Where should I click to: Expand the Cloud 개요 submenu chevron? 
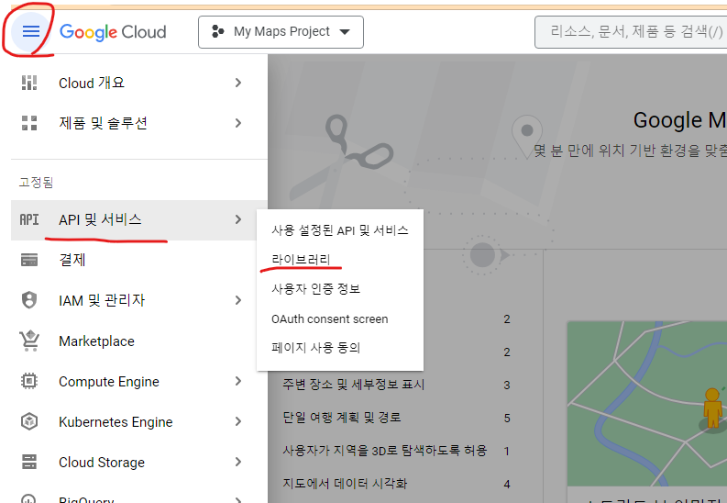tap(238, 83)
